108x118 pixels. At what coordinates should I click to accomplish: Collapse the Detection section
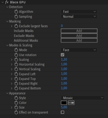pos(7,7)
